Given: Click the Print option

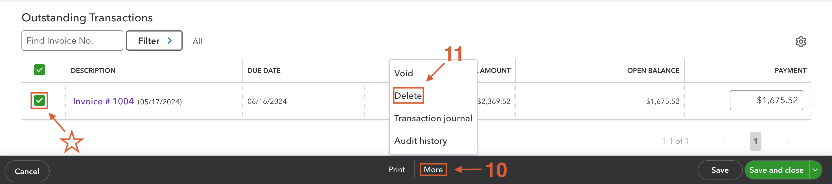Looking at the screenshot, I should pyautogui.click(x=396, y=169).
